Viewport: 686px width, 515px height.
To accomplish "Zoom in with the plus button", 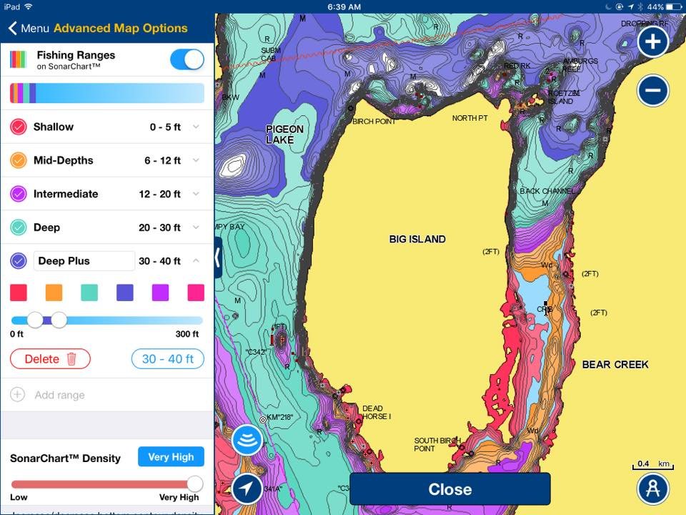I will (x=652, y=42).
